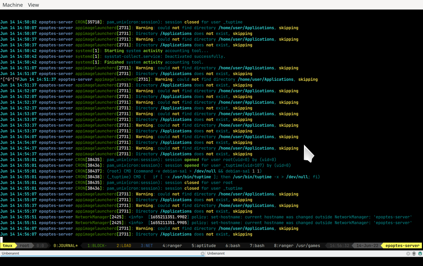Screen dimensions: 423x266
Task: Click inside the left Unbenannt input field
Action: pyautogui.click(x=95, y=254)
